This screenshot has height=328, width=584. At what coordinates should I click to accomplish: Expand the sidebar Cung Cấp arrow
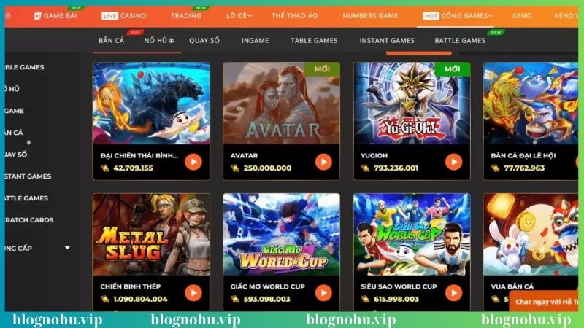67,248
